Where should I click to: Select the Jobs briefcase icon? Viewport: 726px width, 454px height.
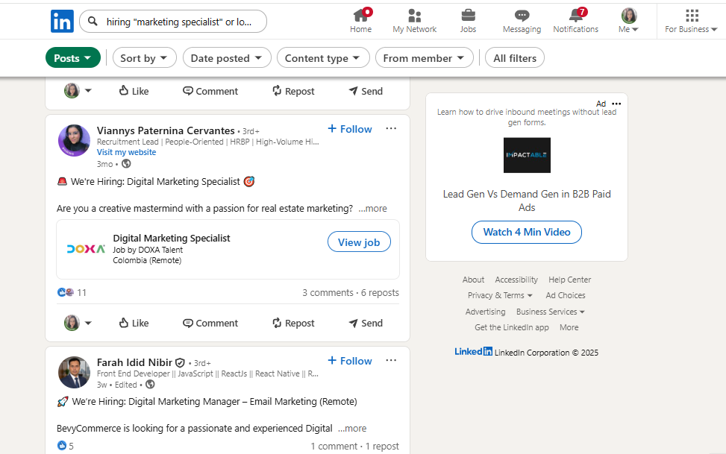coord(468,20)
